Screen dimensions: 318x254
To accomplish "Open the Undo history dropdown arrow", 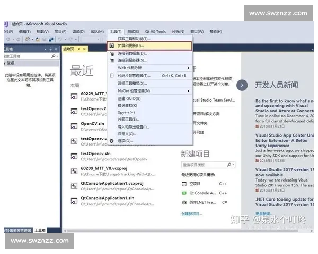I will pyautogui.click(x=65, y=39).
